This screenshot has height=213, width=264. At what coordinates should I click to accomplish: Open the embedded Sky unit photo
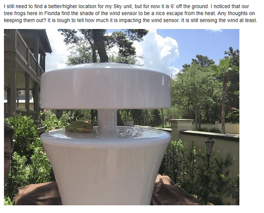[x=122, y=117]
